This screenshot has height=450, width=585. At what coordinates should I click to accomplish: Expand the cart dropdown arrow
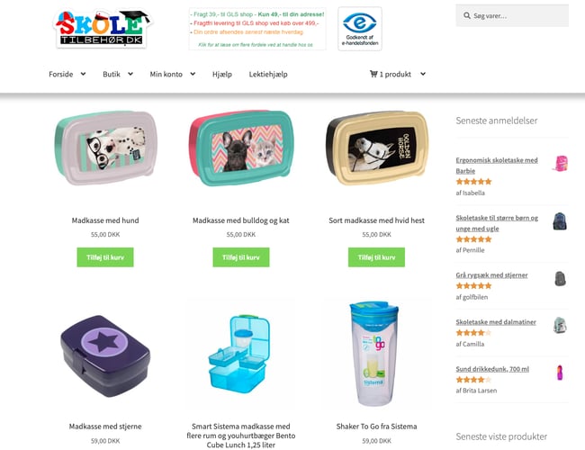[423, 74]
